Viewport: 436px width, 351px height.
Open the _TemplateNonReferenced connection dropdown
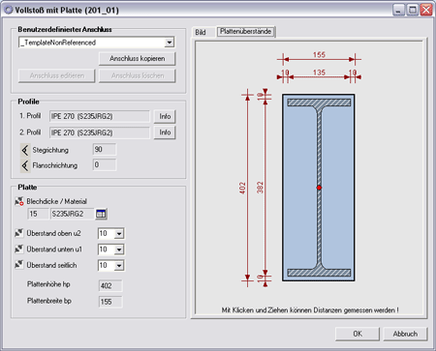coord(170,43)
